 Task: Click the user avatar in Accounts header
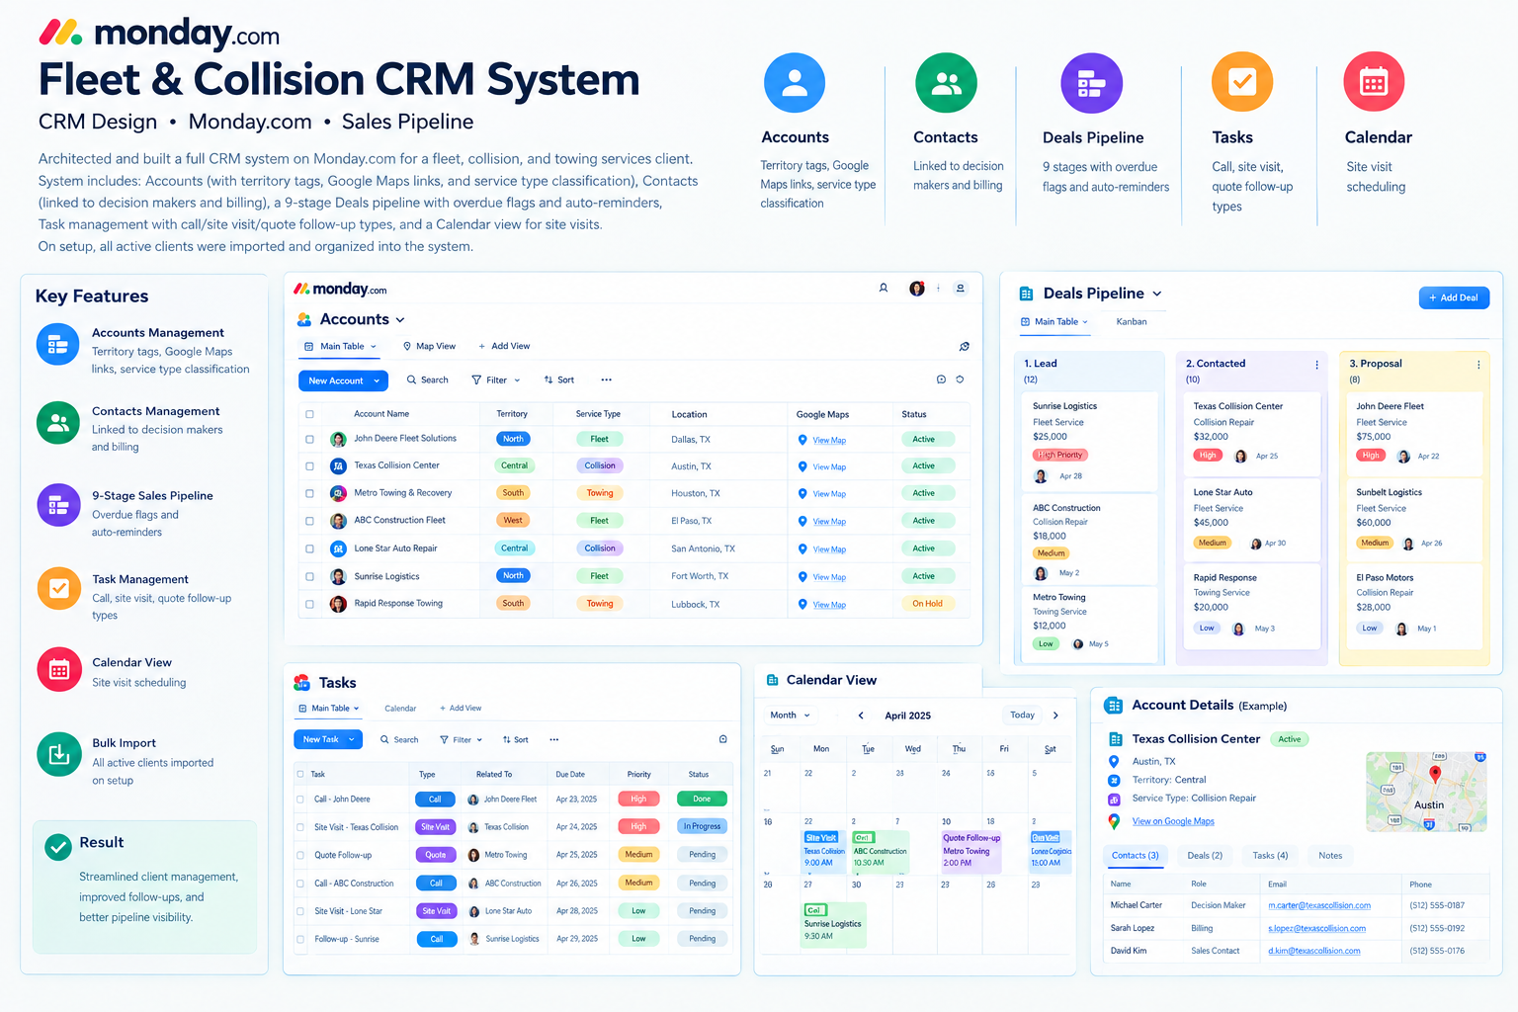point(917,289)
